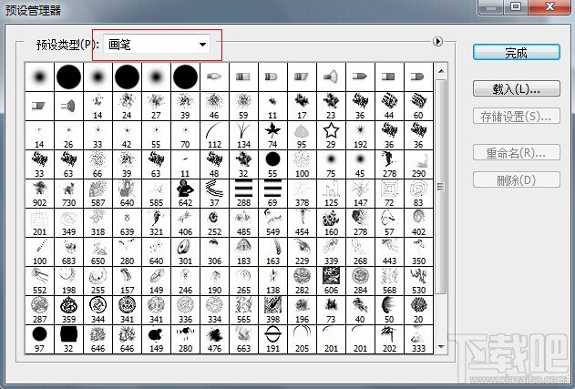
Task: Select the solid round brush 97
Action: 39,339
